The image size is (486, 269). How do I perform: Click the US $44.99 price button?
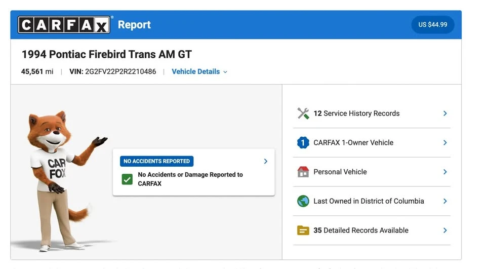pyautogui.click(x=433, y=24)
